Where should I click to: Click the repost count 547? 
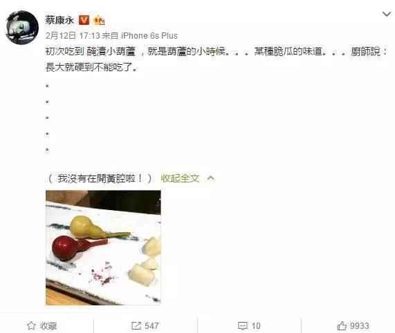(x=151, y=326)
